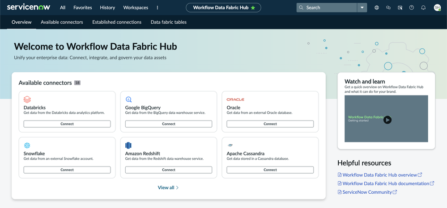The image size is (447, 208).
Task: Open the History menu
Action: 107,8
